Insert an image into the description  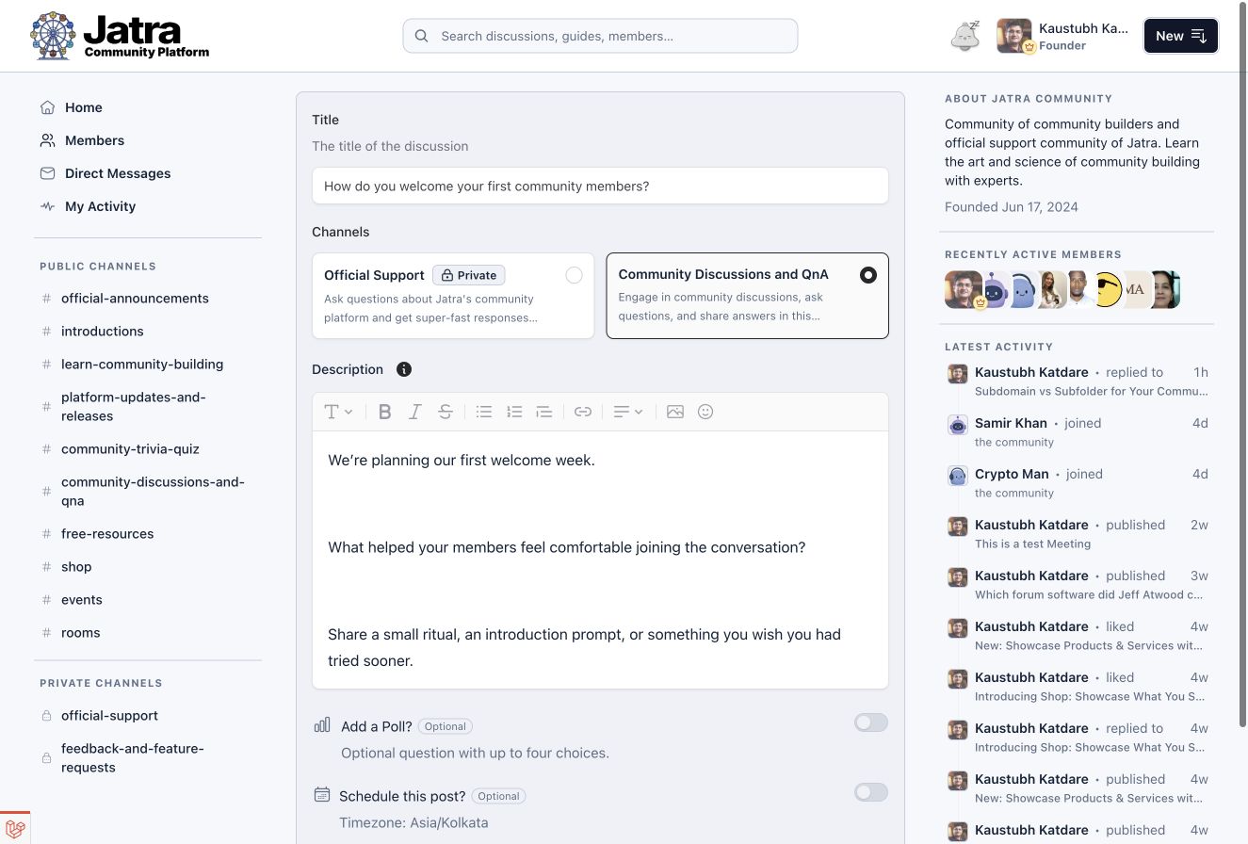[675, 412]
